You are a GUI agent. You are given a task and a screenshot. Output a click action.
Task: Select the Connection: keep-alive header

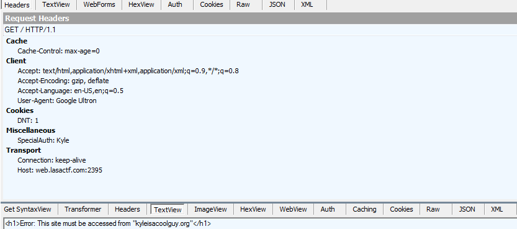click(x=52, y=160)
